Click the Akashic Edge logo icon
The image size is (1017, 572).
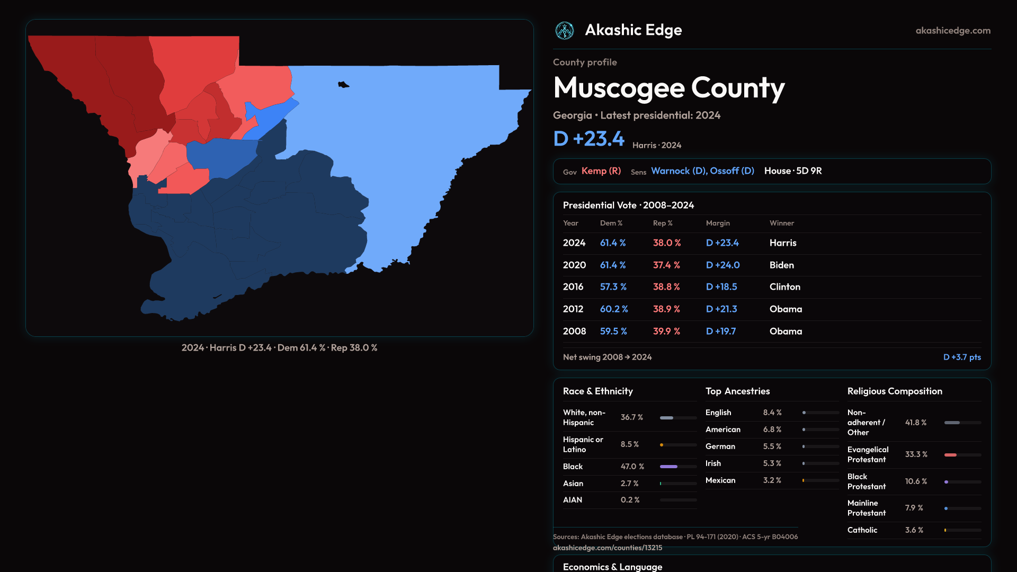pos(564,31)
